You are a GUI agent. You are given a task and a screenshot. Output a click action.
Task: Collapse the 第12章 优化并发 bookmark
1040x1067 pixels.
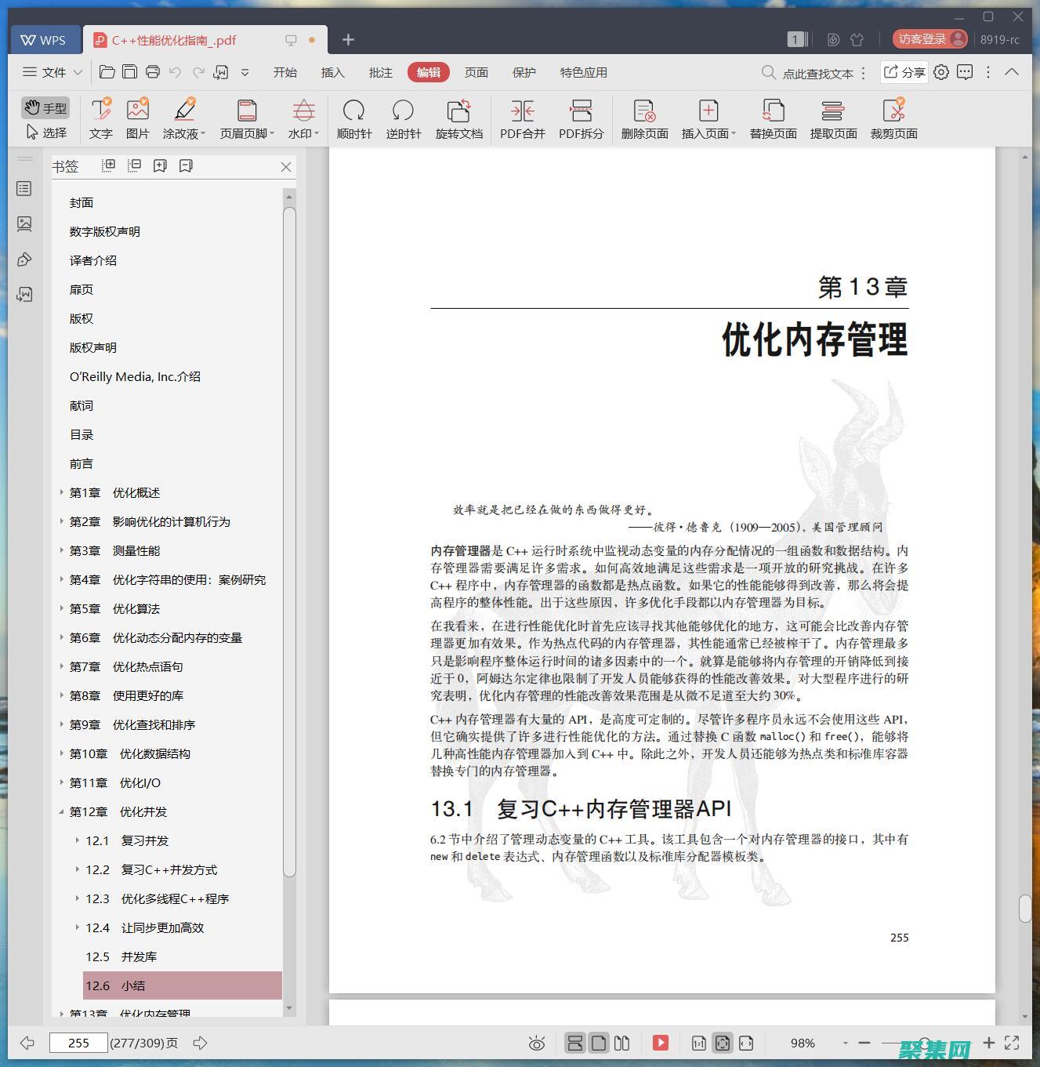62,812
